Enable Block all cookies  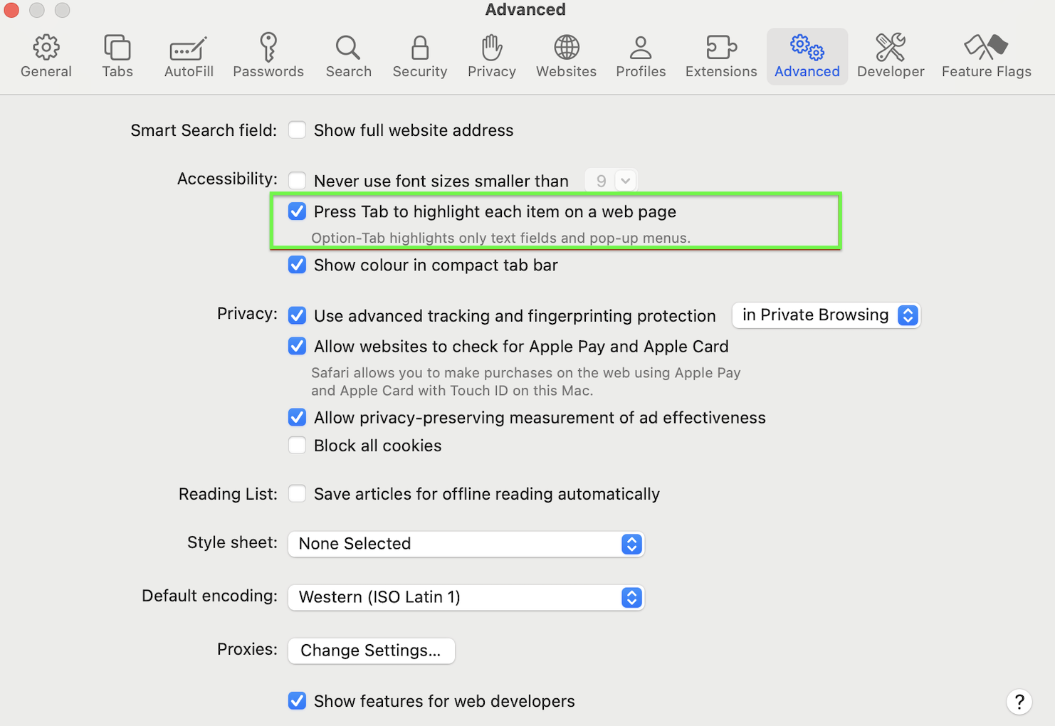coord(297,445)
